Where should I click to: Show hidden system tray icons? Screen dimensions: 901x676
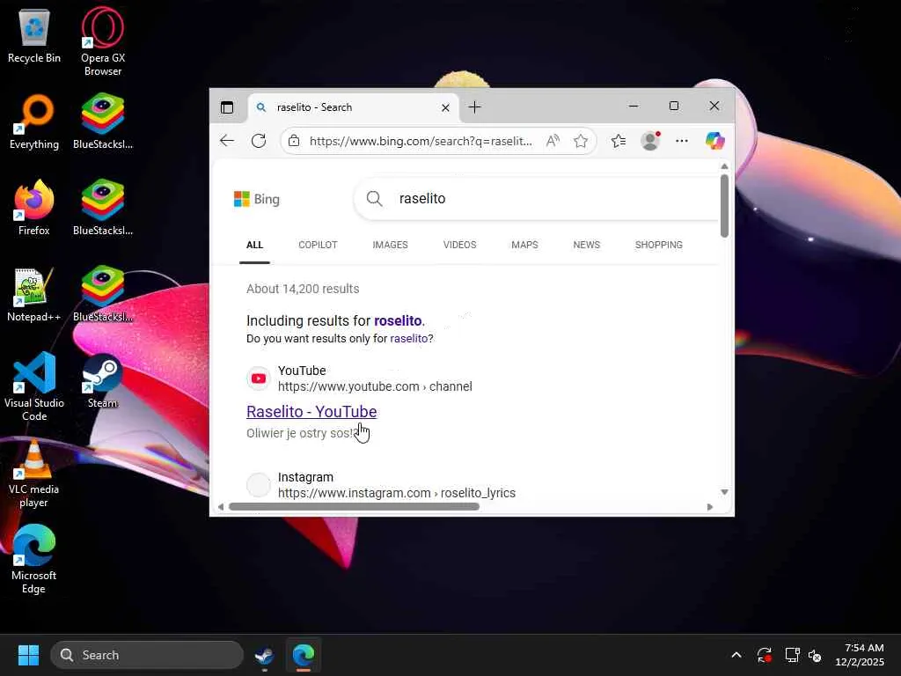[736, 655]
